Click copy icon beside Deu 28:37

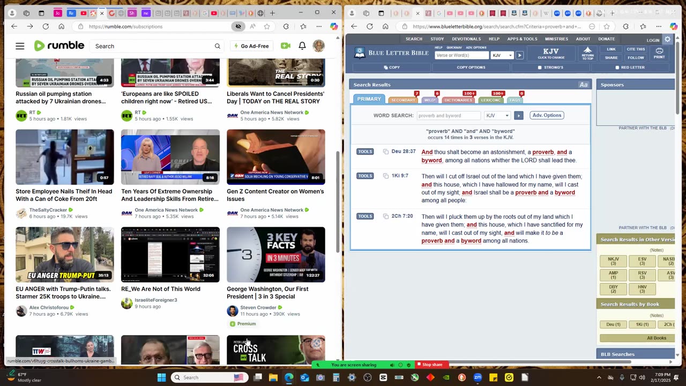385,152
